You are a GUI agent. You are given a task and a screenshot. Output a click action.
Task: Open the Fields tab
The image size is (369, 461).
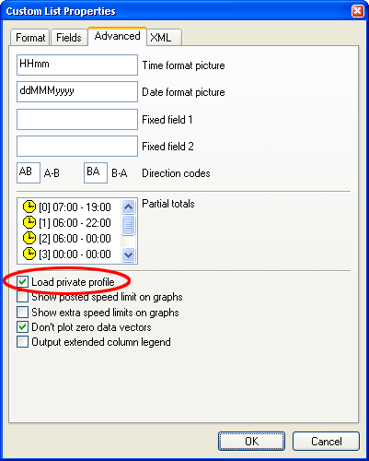click(x=69, y=38)
